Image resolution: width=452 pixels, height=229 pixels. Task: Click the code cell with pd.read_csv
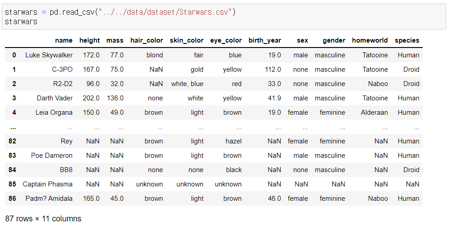click(224, 17)
